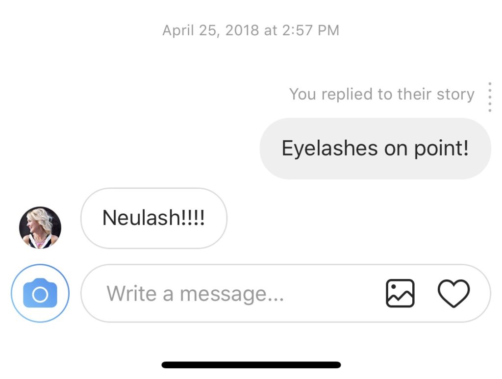Open the three-dot options for the story reply
Screen dimensions: 502x379
(489, 98)
